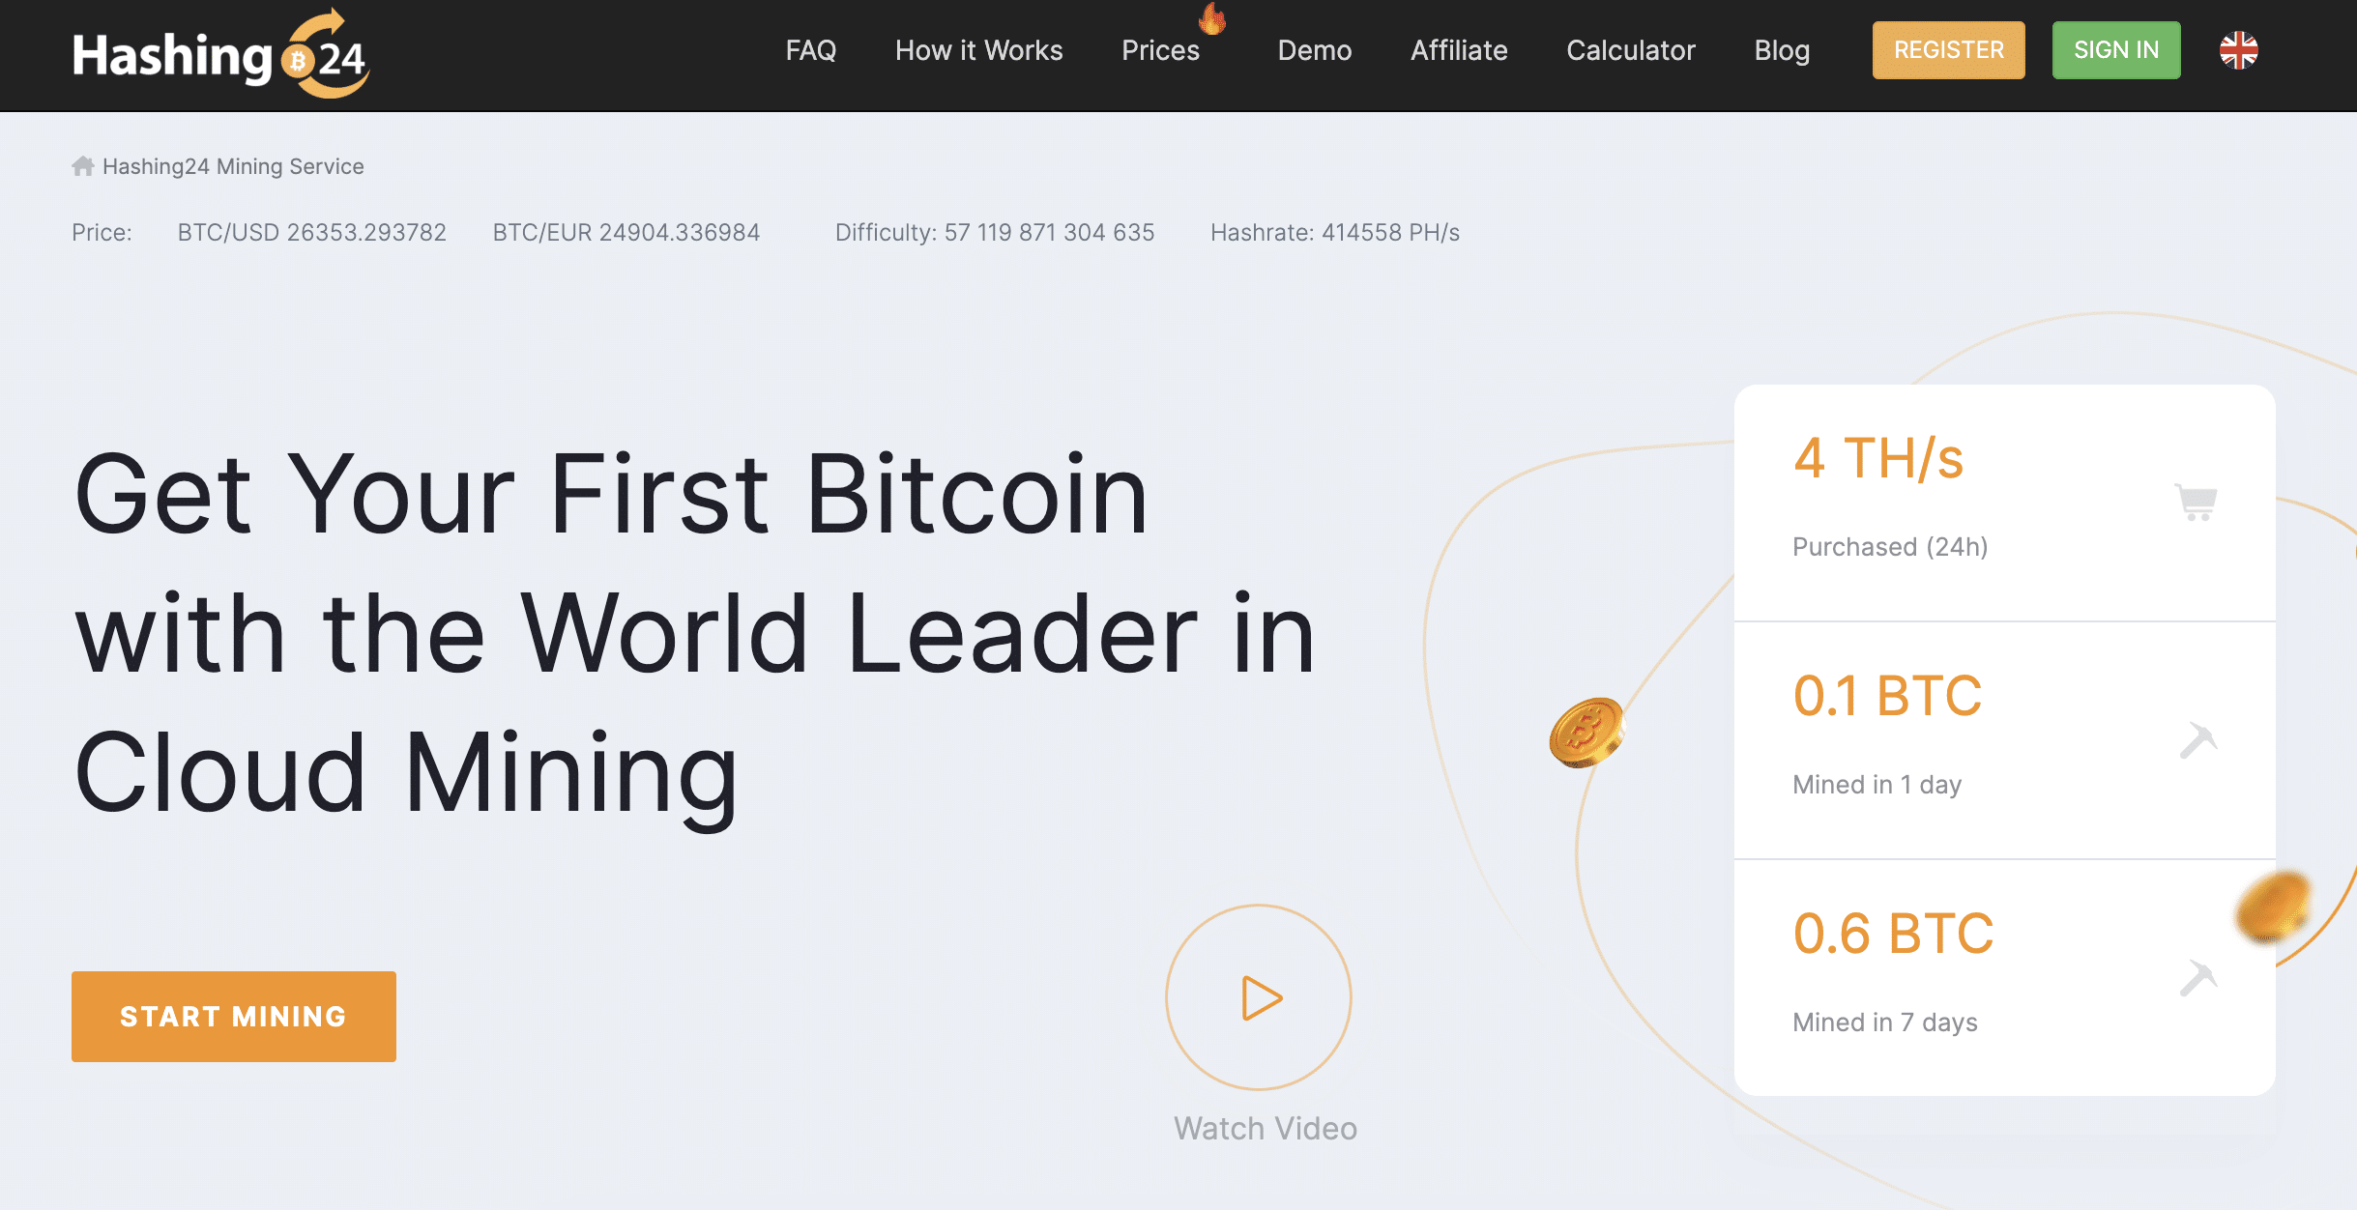This screenshot has width=2357, height=1210.
Task: Click the play button to watch video
Action: click(1261, 994)
